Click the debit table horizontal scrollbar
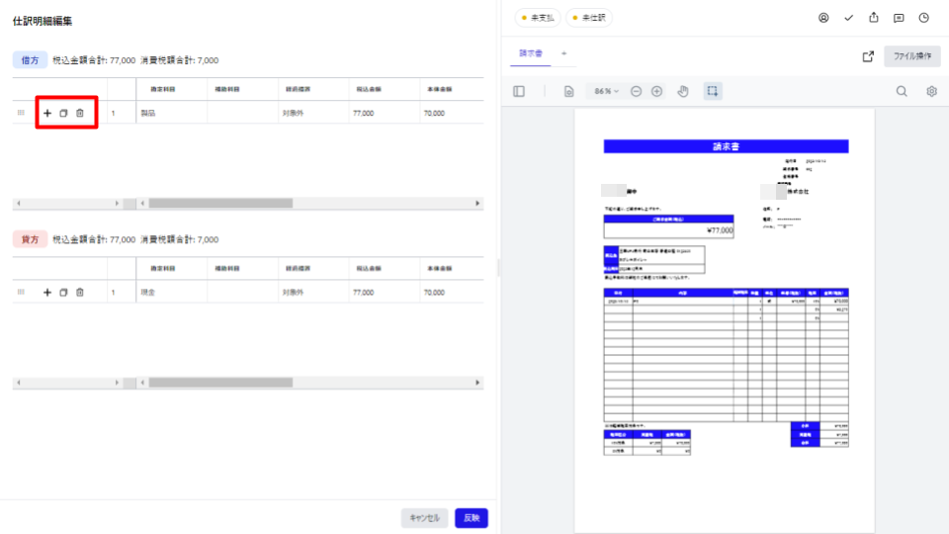This screenshot has height=534, width=949. click(220, 204)
